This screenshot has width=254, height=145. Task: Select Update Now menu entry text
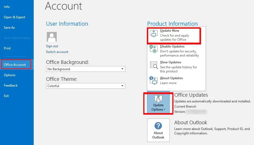(170, 31)
